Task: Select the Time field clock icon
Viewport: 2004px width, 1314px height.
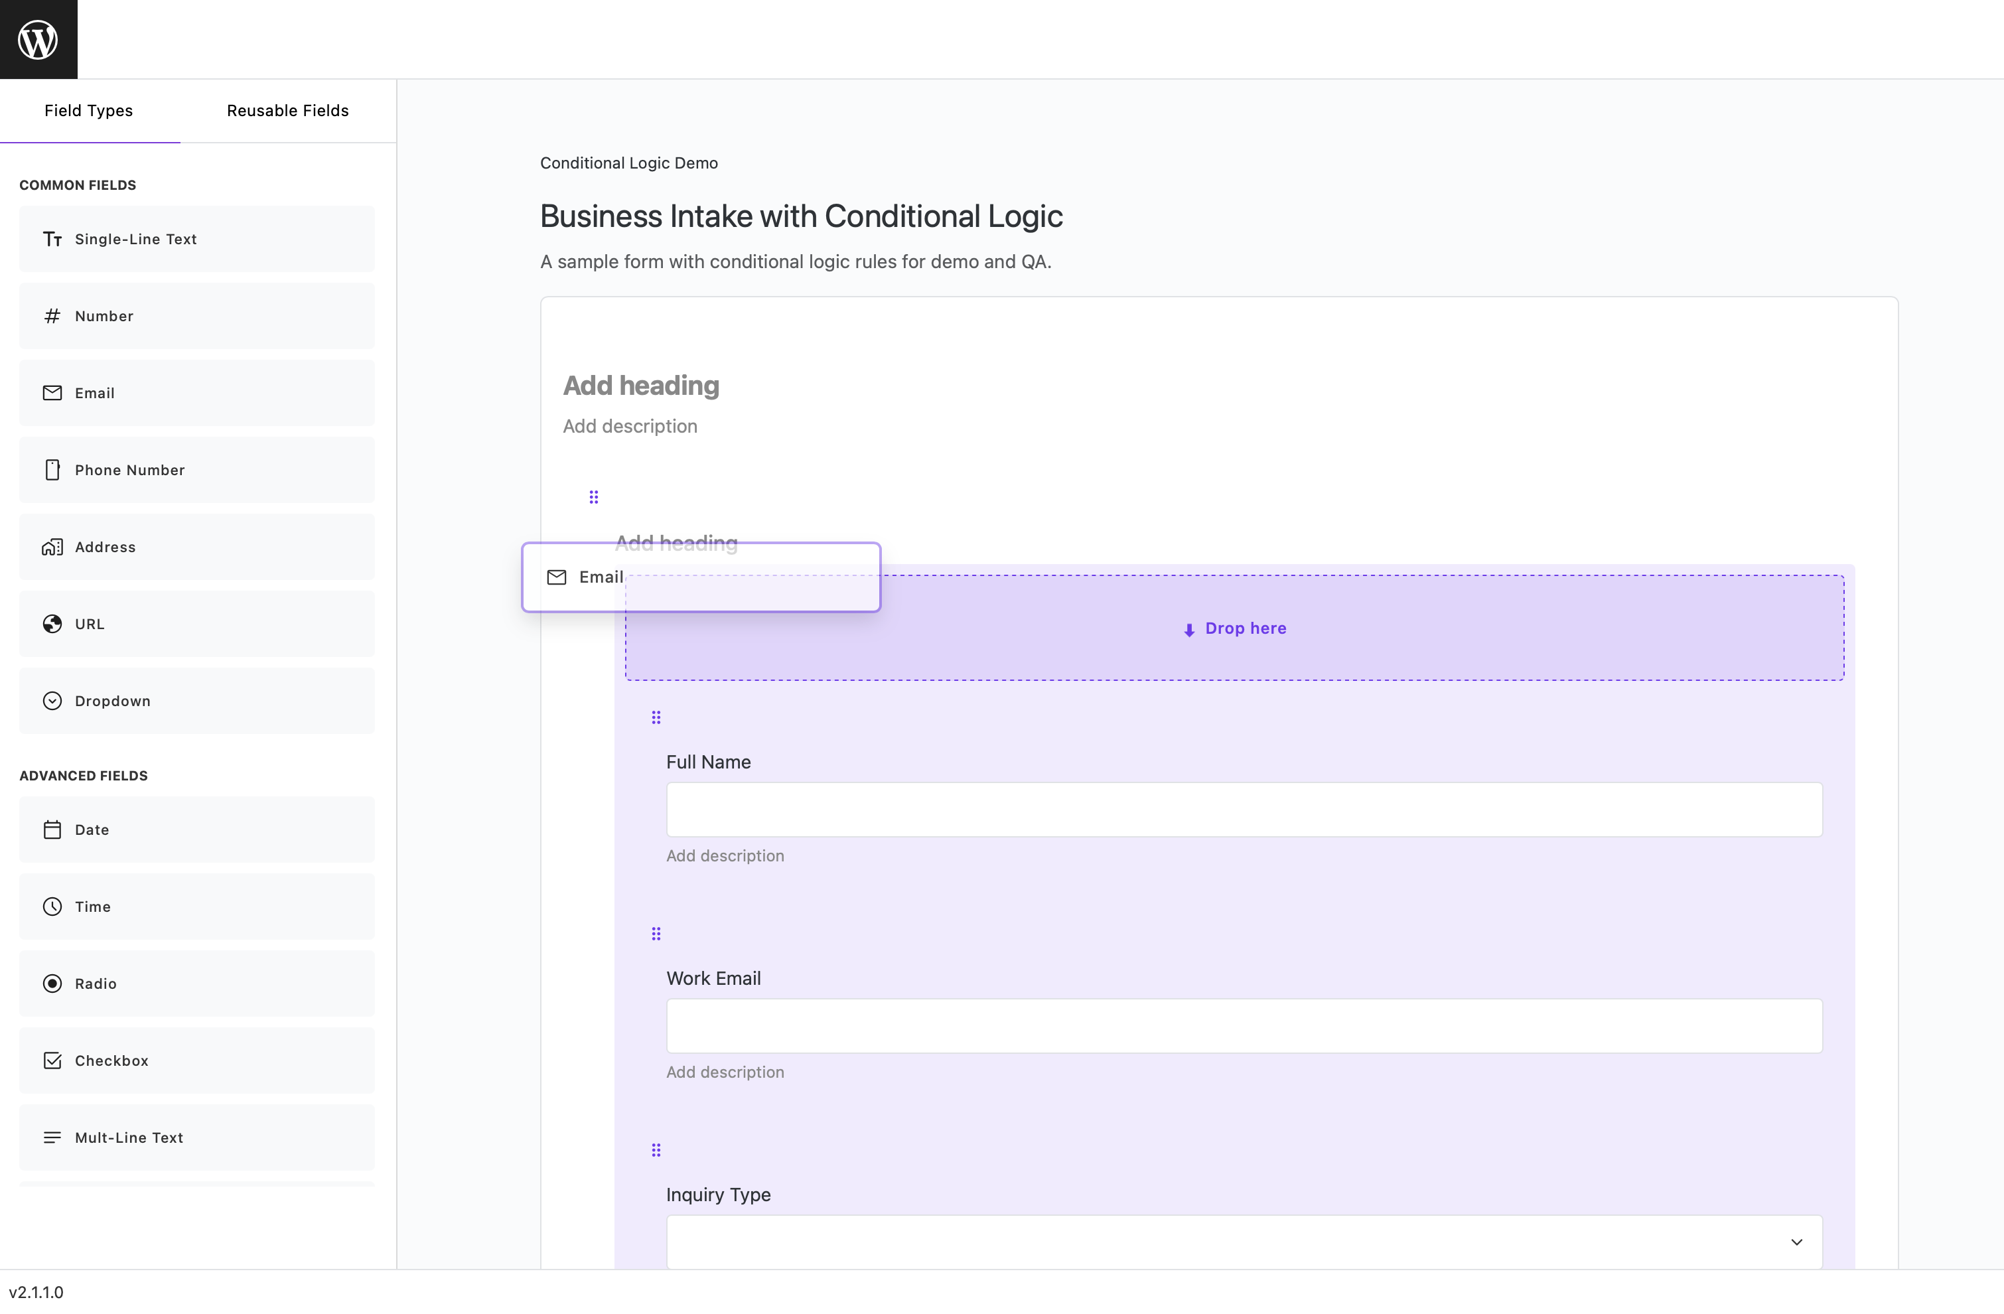Action: coord(52,907)
